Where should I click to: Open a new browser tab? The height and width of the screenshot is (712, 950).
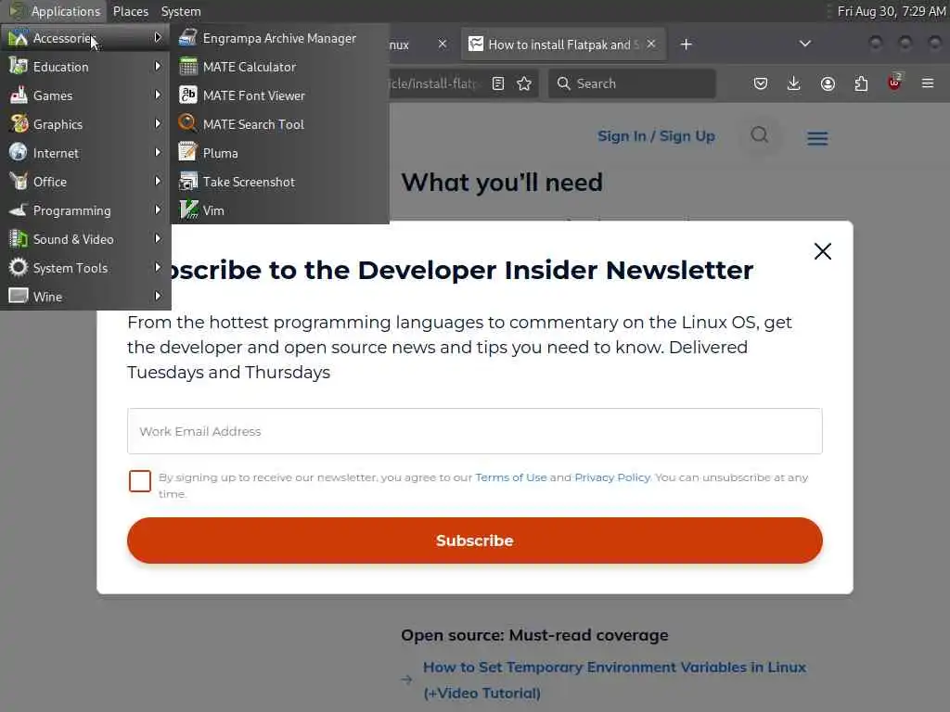(686, 44)
